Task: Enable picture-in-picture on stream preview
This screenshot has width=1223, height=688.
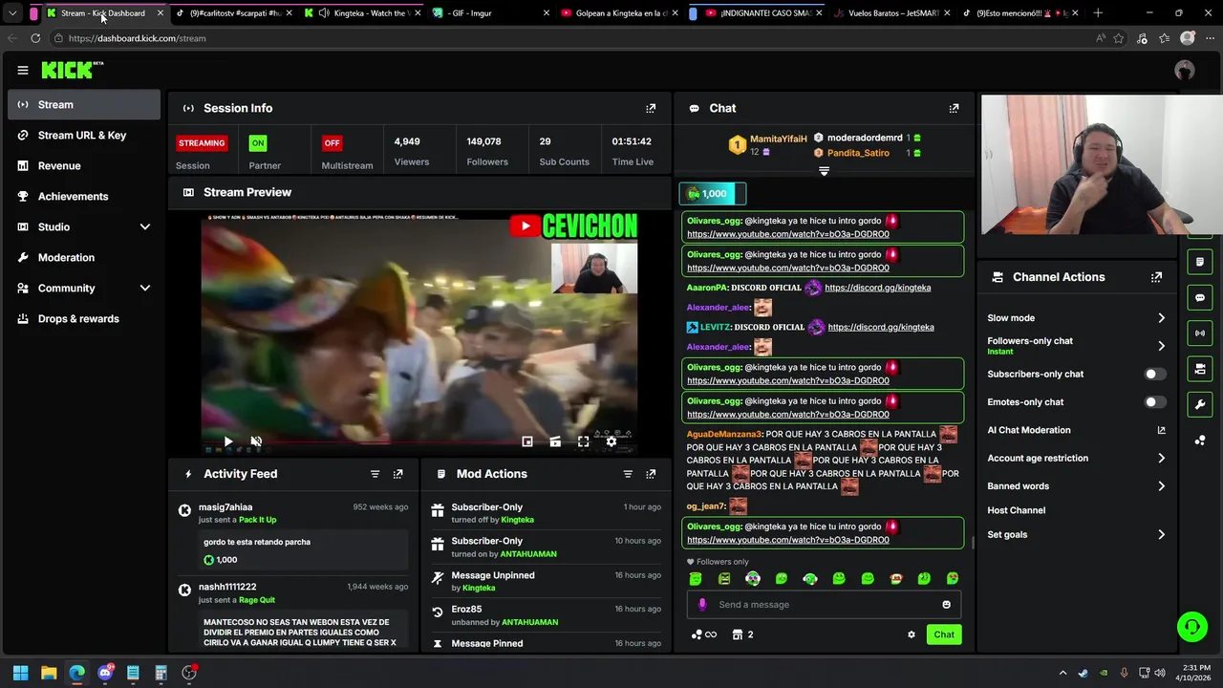Action: [x=527, y=441]
